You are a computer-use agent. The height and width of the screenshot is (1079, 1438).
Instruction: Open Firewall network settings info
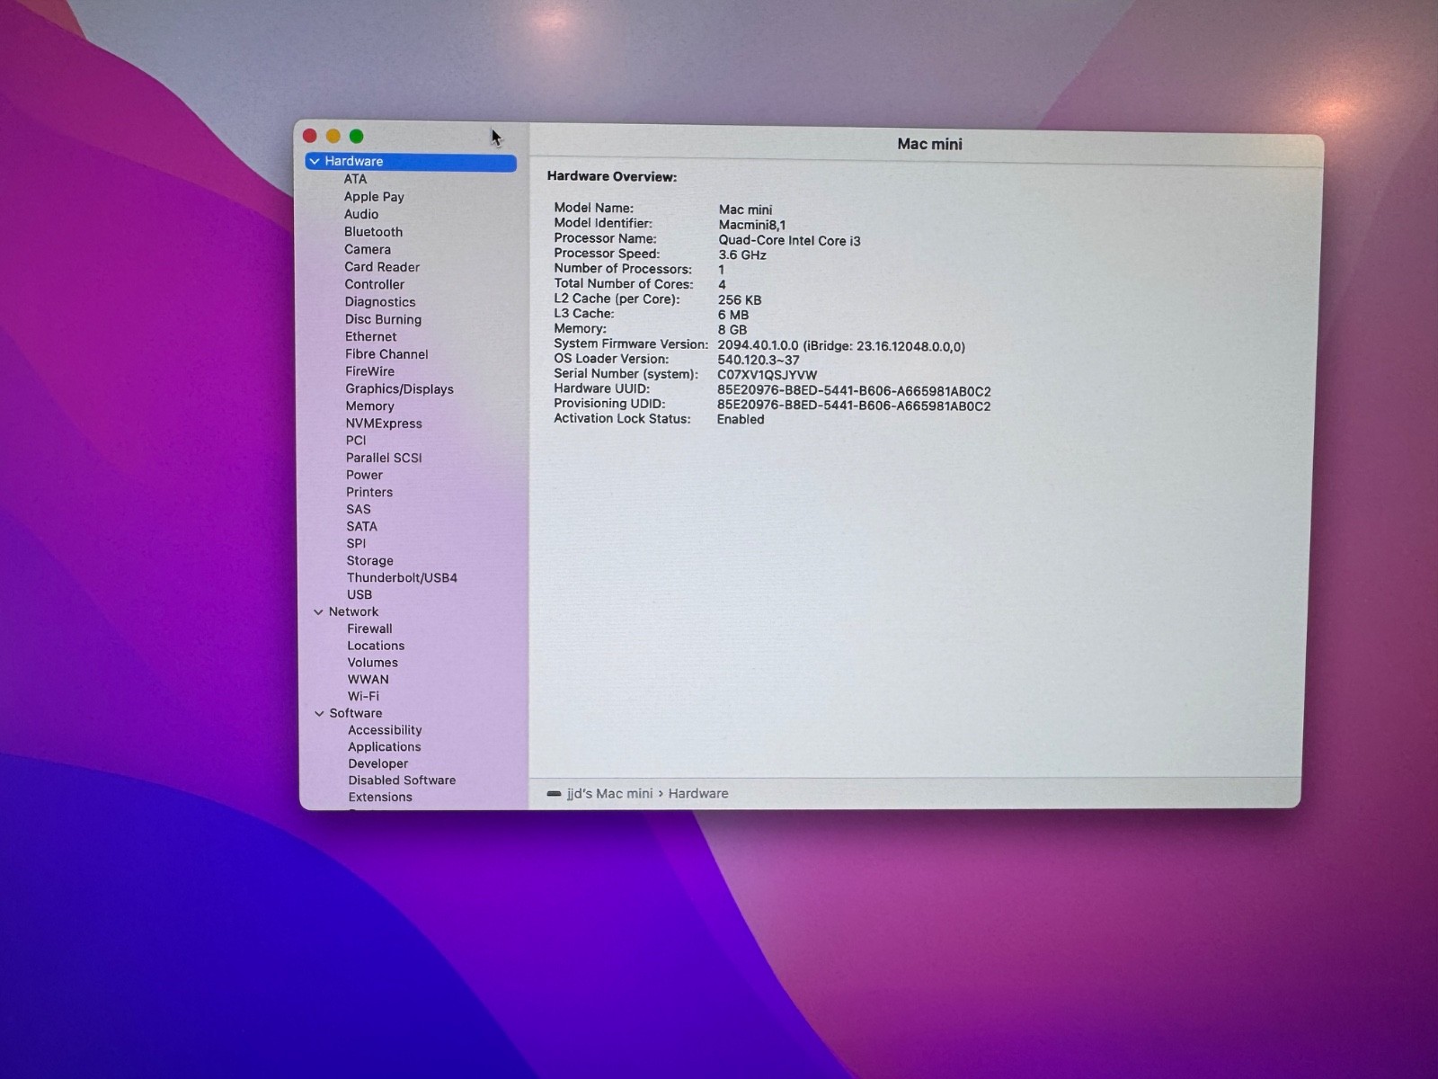pyautogui.click(x=369, y=629)
